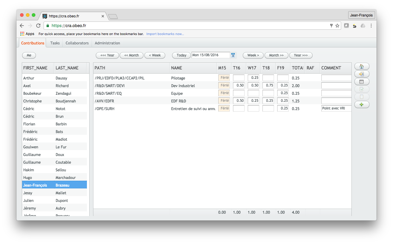Click the table view icon button
The width and height of the screenshot is (393, 244).
pyautogui.click(x=362, y=82)
